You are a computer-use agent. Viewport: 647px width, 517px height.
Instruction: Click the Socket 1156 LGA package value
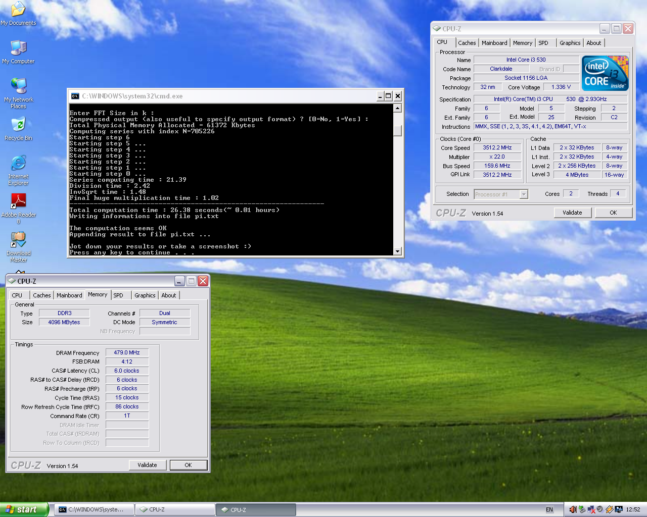526,78
